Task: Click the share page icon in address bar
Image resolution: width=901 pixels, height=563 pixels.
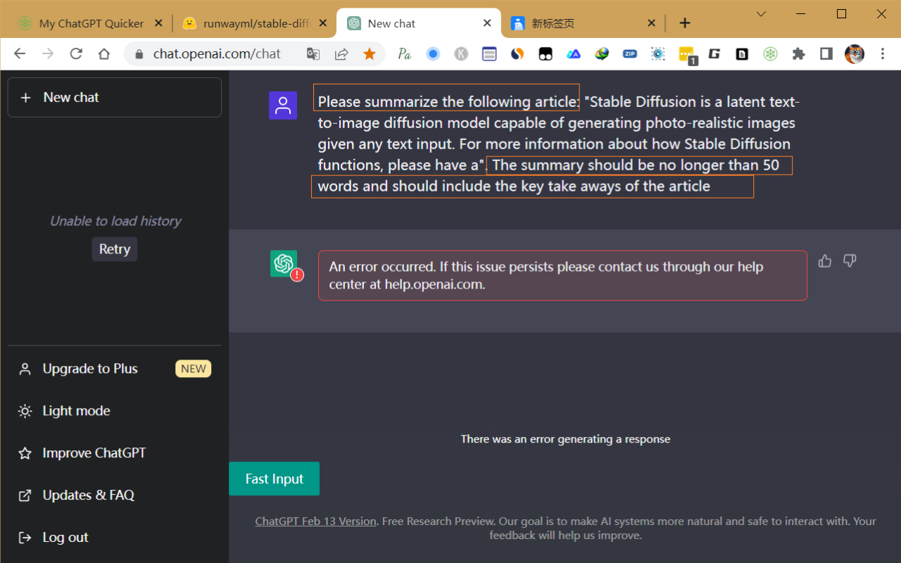Action: (341, 53)
